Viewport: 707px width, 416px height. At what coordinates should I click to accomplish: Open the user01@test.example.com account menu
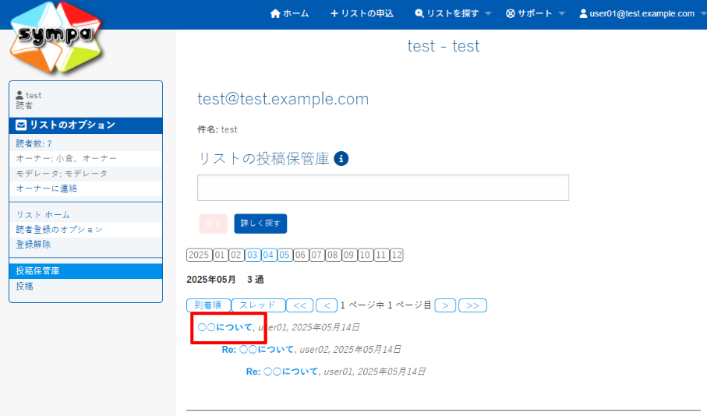pyautogui.click(x=642, y=13)
